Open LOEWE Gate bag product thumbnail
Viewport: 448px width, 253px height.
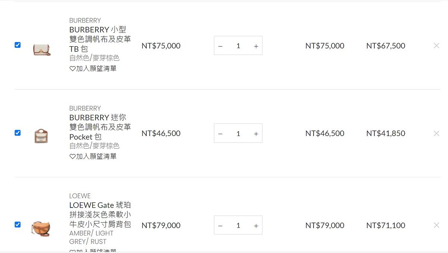41,228
